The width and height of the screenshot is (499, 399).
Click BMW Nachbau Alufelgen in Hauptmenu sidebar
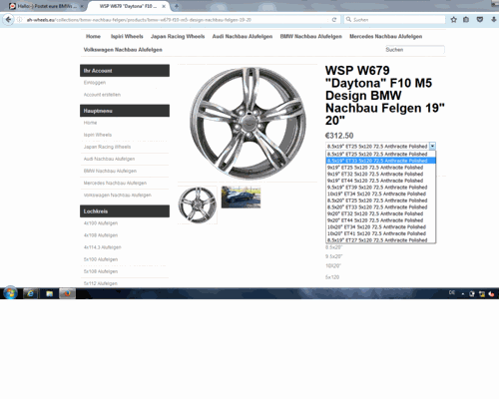coord(110,171)
